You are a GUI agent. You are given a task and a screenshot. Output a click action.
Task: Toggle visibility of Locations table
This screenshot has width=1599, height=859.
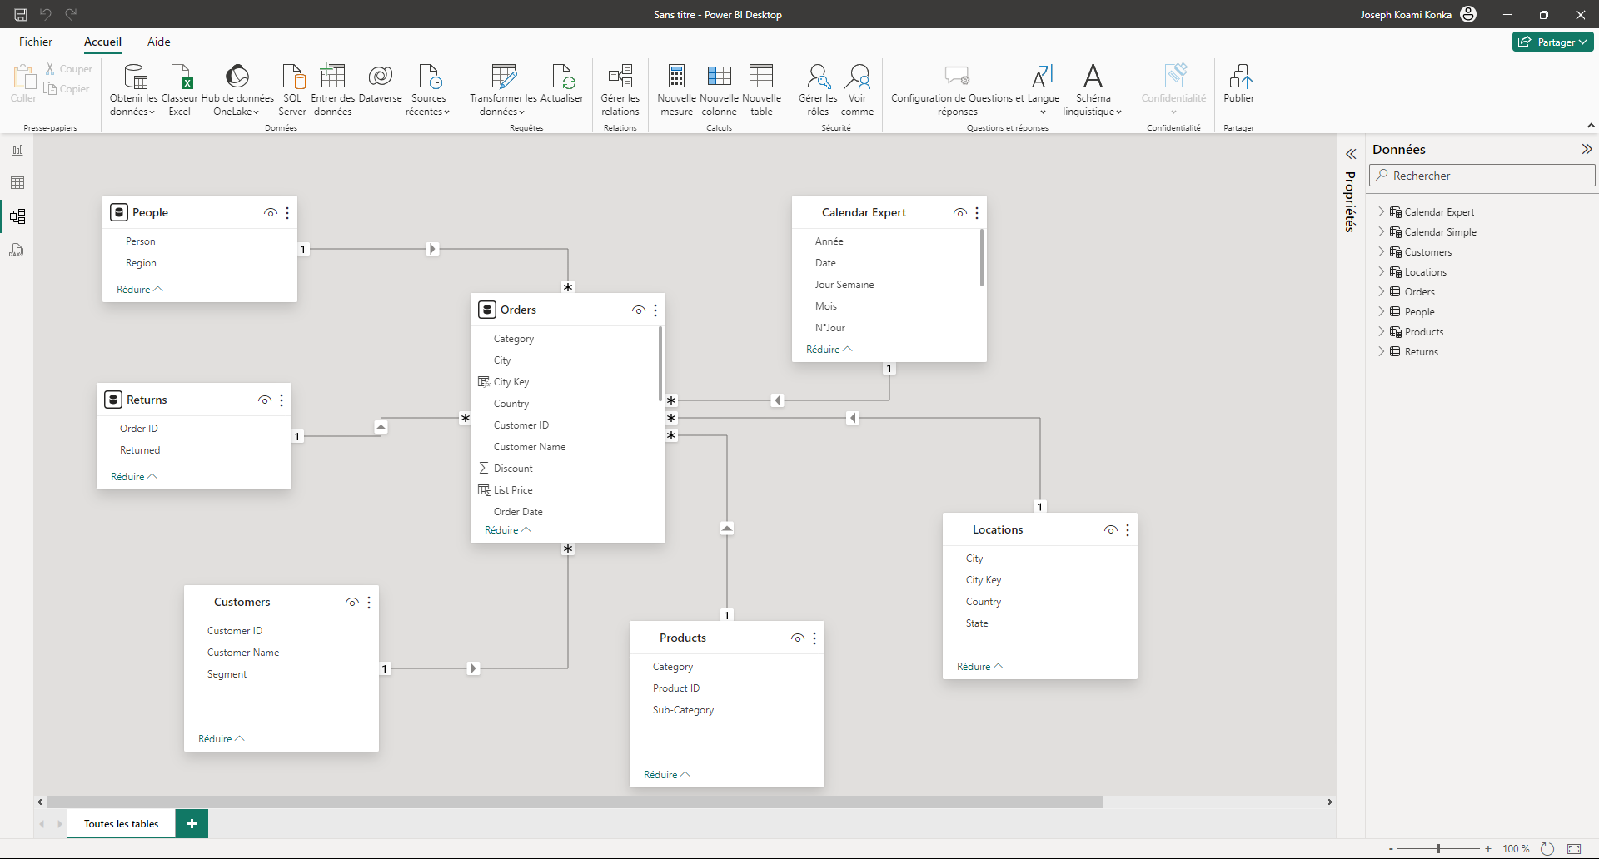click(1111, 530)
